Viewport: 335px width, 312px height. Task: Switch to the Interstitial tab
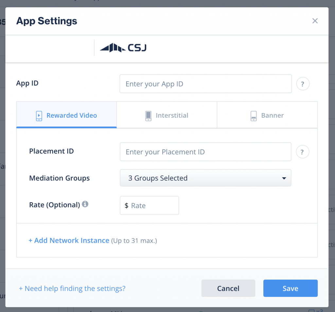click(167, 115)
